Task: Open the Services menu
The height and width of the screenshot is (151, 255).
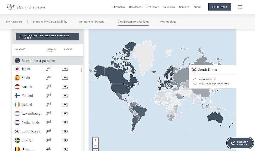Action: pyautogui.click(x=184, y=7)
